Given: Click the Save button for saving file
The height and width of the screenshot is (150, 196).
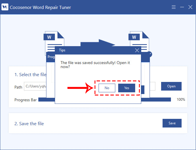Looking at the screenshot, I should tap(172, 123).
